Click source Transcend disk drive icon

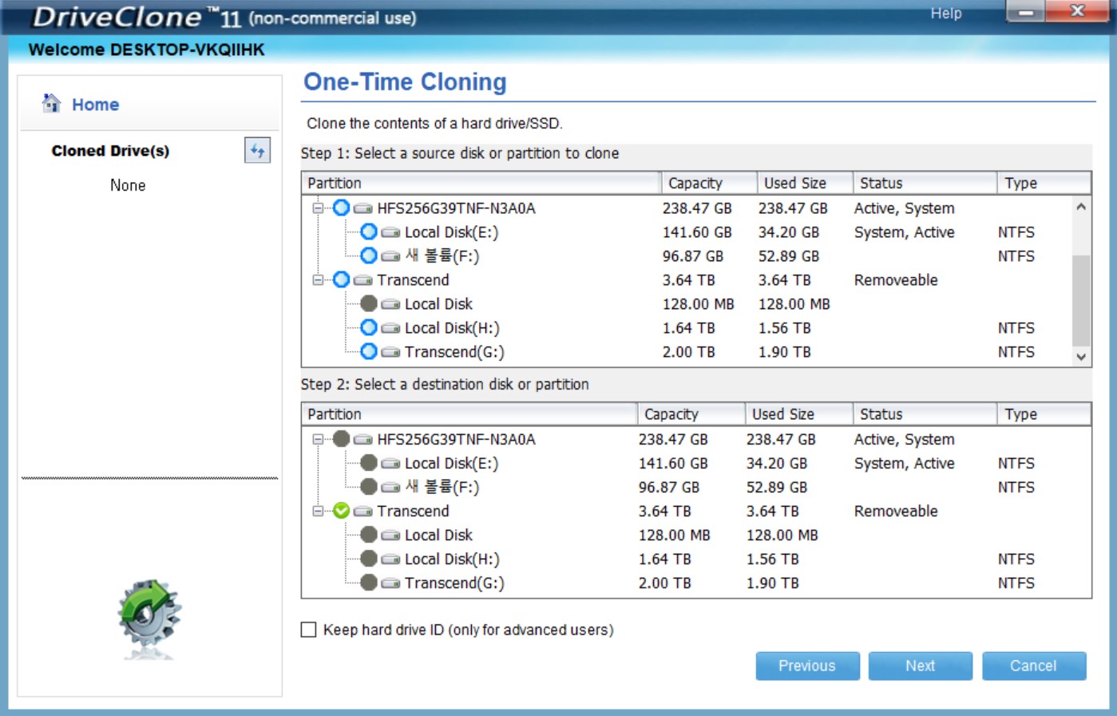click(x=363, y=280)
